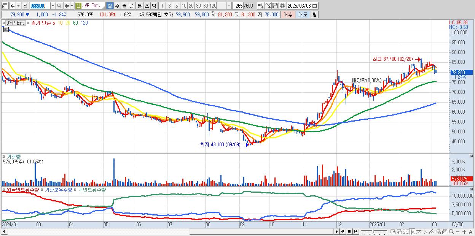Click the overlapping windows icon at bottom
This screenshot has width=475, height=236.
click(400, 231)
